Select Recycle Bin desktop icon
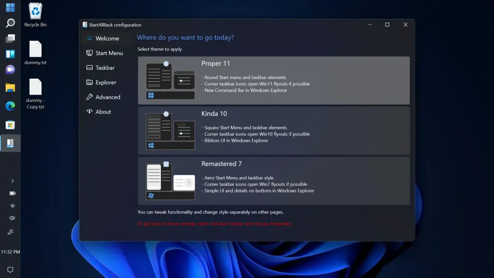Image resolution: width=494 pixels, height=278 pixels. pyautogui.click(x=35, y=15)
